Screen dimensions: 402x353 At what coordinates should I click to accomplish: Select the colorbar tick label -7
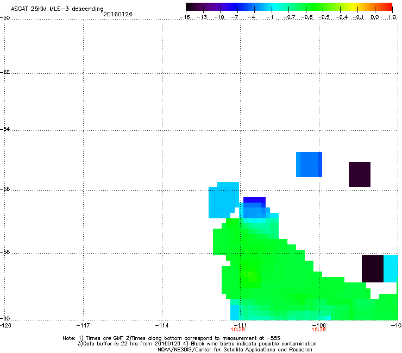point(235,17)
